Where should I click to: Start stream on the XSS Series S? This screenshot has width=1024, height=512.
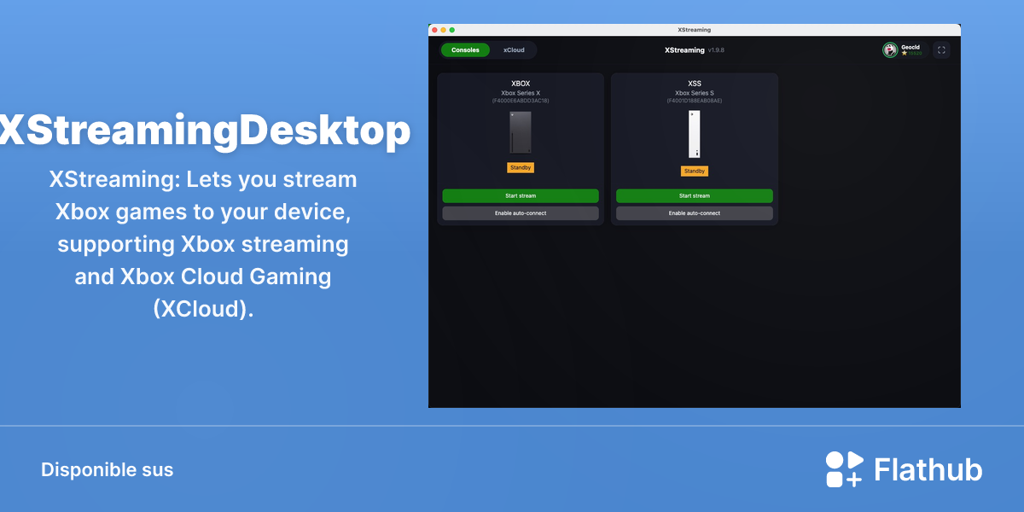pyautogui.click(x=695, y=196)
